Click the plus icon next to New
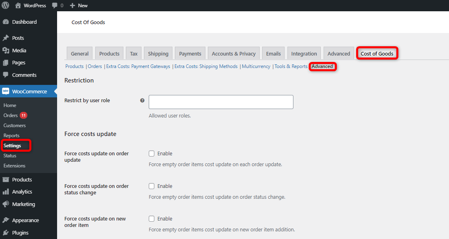449x239 pixels. pyautogui.click(x=72, y=6)
